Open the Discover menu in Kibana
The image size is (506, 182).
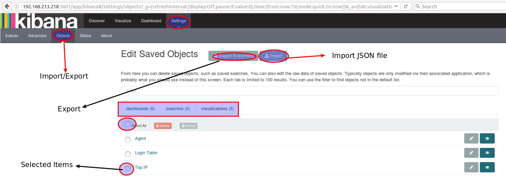pos(96,21)
